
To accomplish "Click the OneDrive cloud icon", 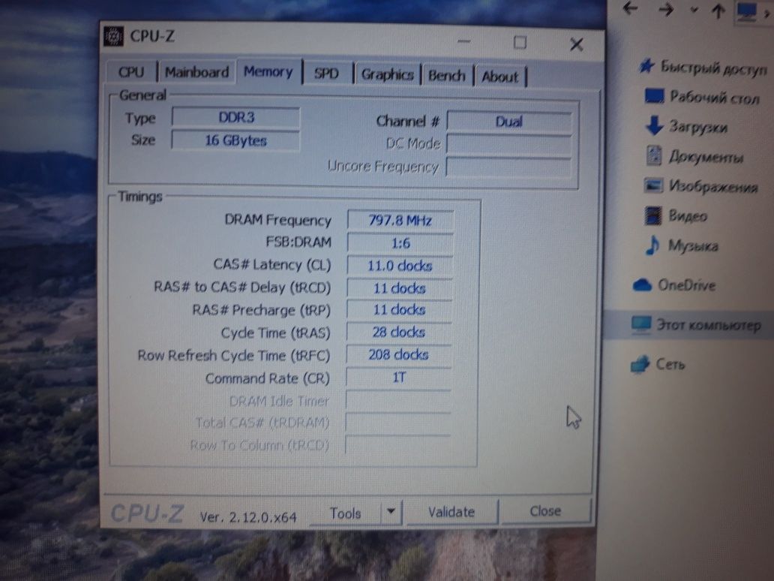I will pyautogui.click(x=642, y=285).
